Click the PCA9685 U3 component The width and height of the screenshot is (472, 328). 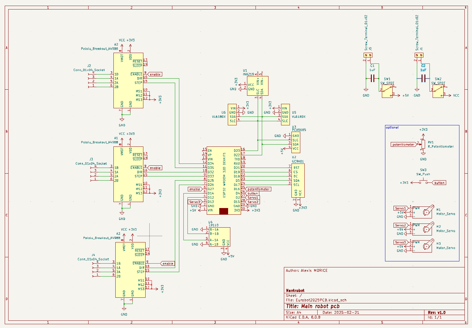click(296, 142)
